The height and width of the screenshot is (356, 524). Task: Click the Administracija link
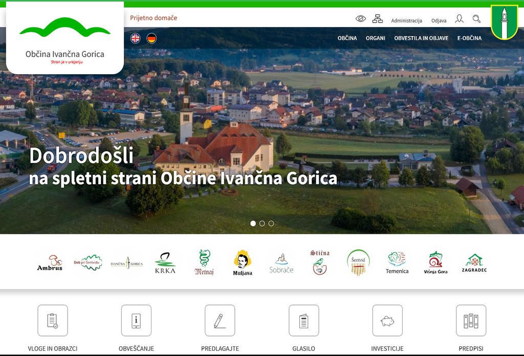tap(406, 21)
